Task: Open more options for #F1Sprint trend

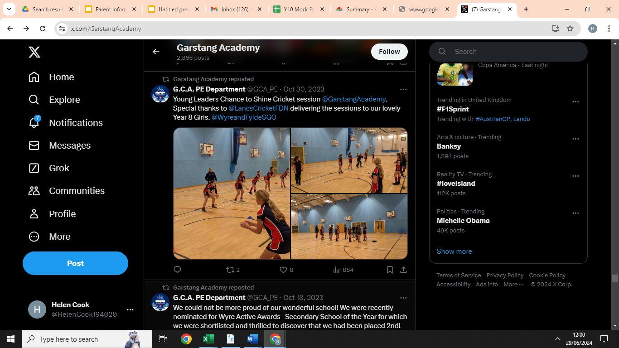Action: pos(575,101)
